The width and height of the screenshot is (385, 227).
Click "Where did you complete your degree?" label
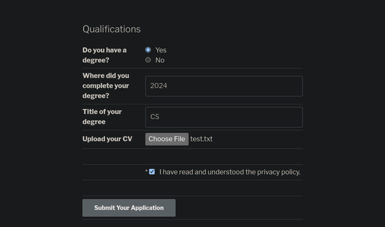pyautogui.click(x=106, y=86)
